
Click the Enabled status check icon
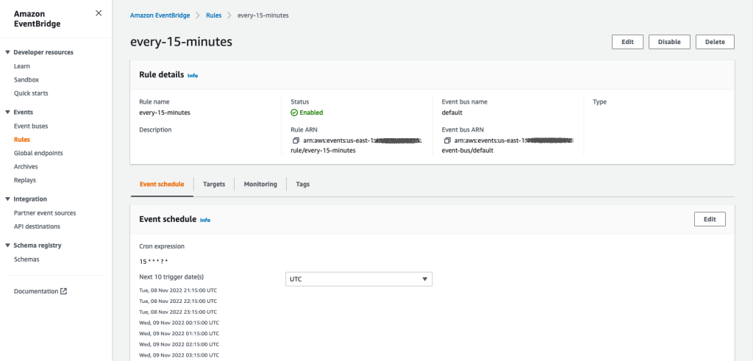[294, 112]
